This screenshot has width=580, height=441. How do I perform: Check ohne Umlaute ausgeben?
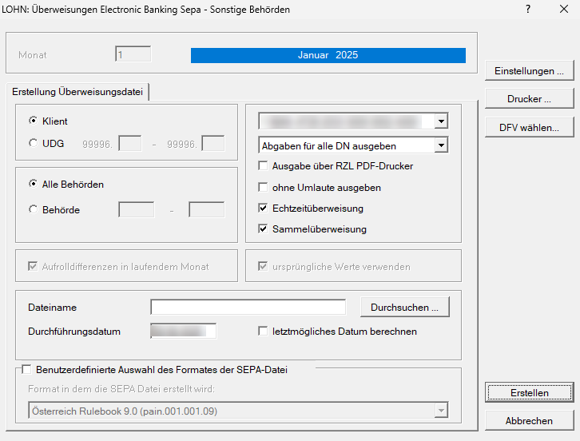tap(264, 188)
